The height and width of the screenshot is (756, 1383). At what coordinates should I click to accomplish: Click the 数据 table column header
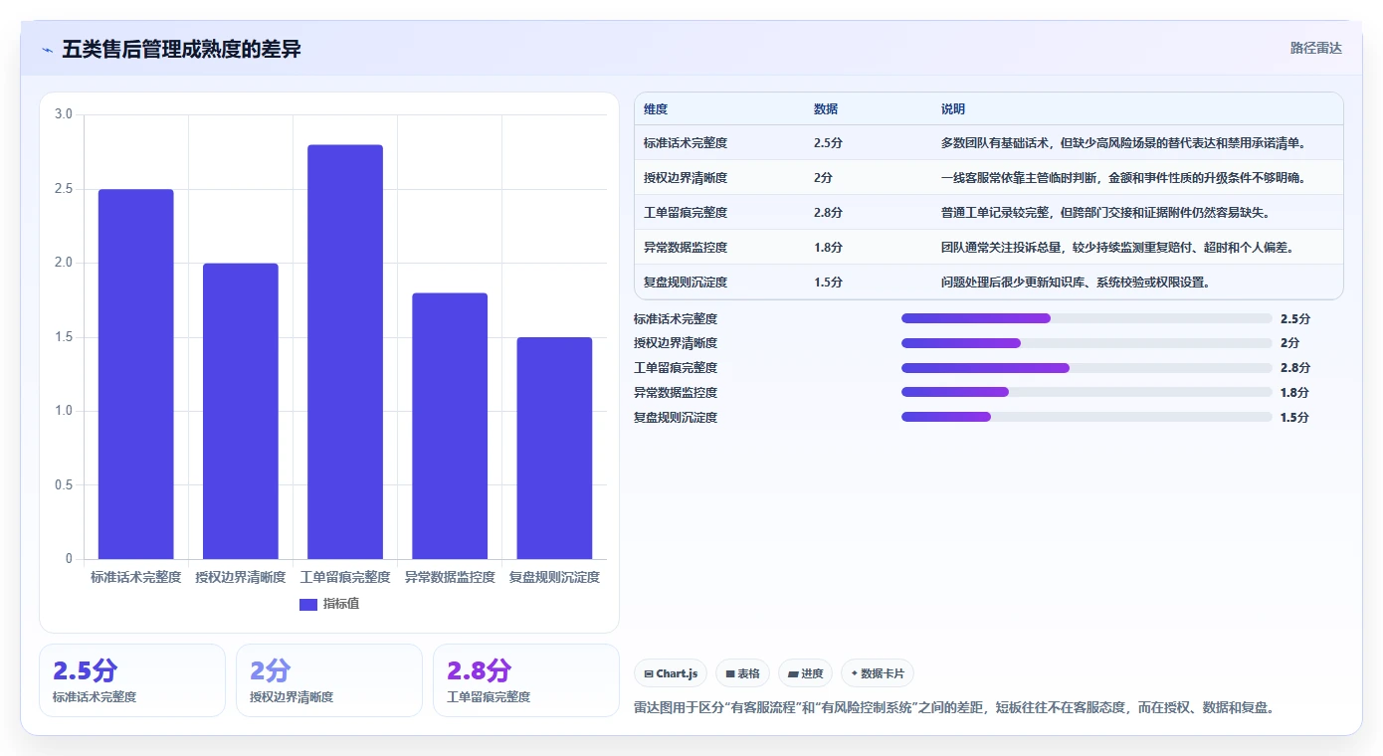coord(826,109)
